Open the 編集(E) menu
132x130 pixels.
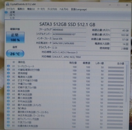(x=21, y=9)
